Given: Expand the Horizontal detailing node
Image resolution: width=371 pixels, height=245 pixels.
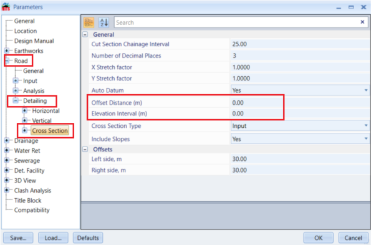Looking at the screenshot, I should 24,110.
